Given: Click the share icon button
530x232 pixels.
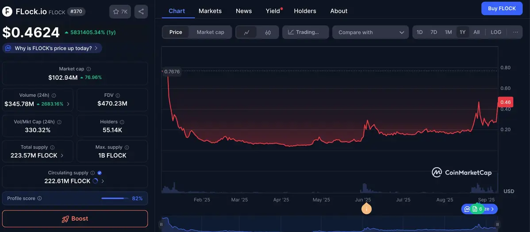Looking at the screenshot, I should click(141, 12).
